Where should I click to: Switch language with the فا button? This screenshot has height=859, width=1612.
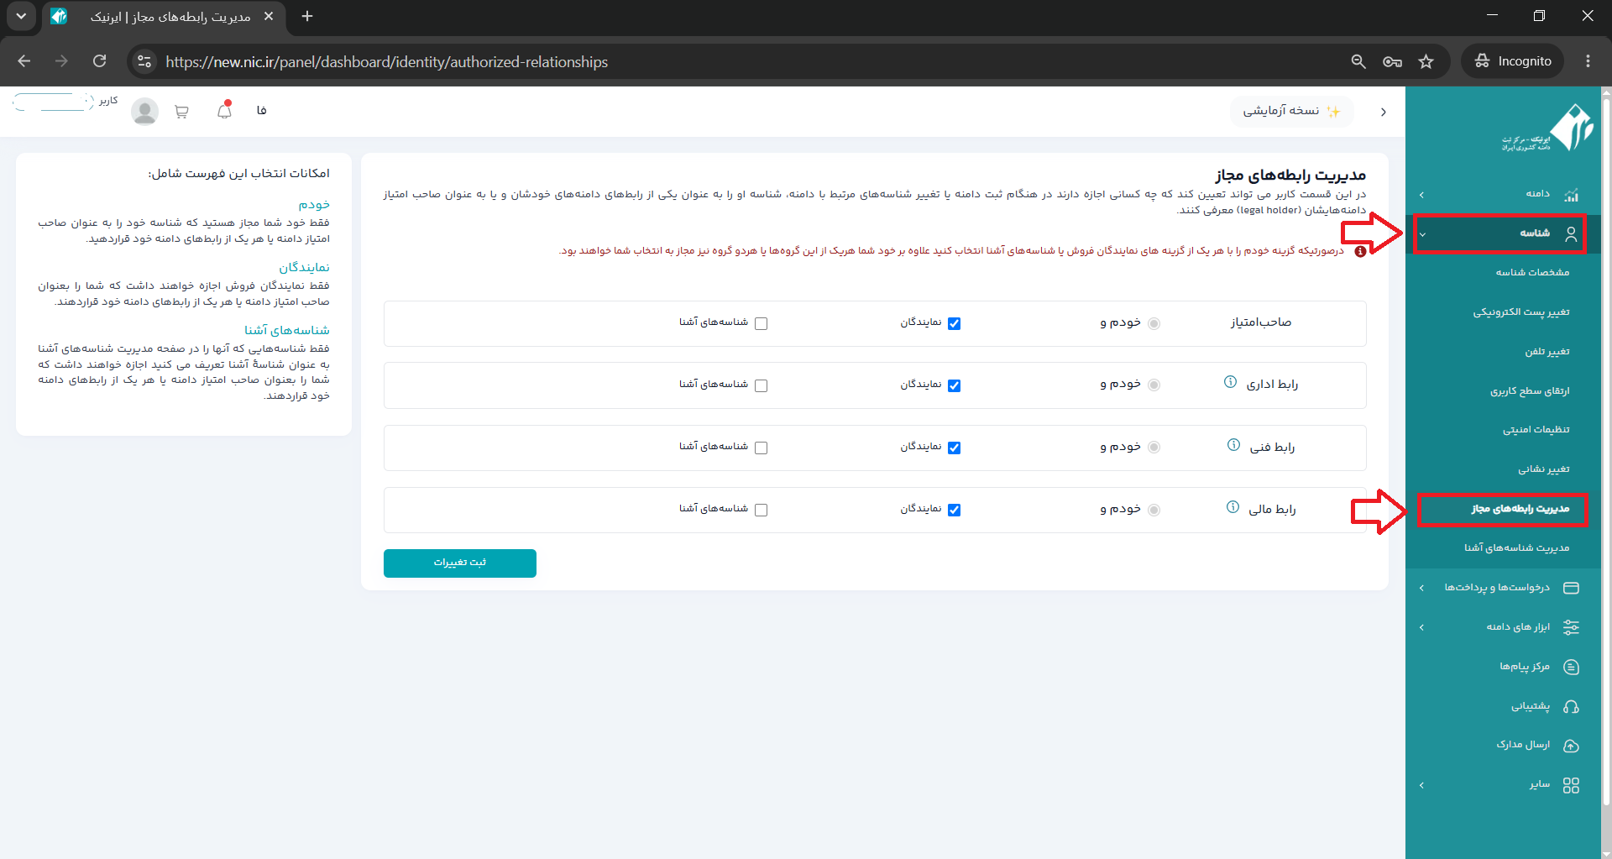(x=261, y=111)
